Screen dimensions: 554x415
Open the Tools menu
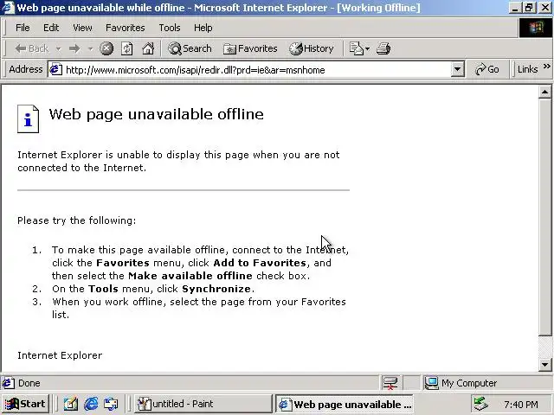[x=170, y=28]
